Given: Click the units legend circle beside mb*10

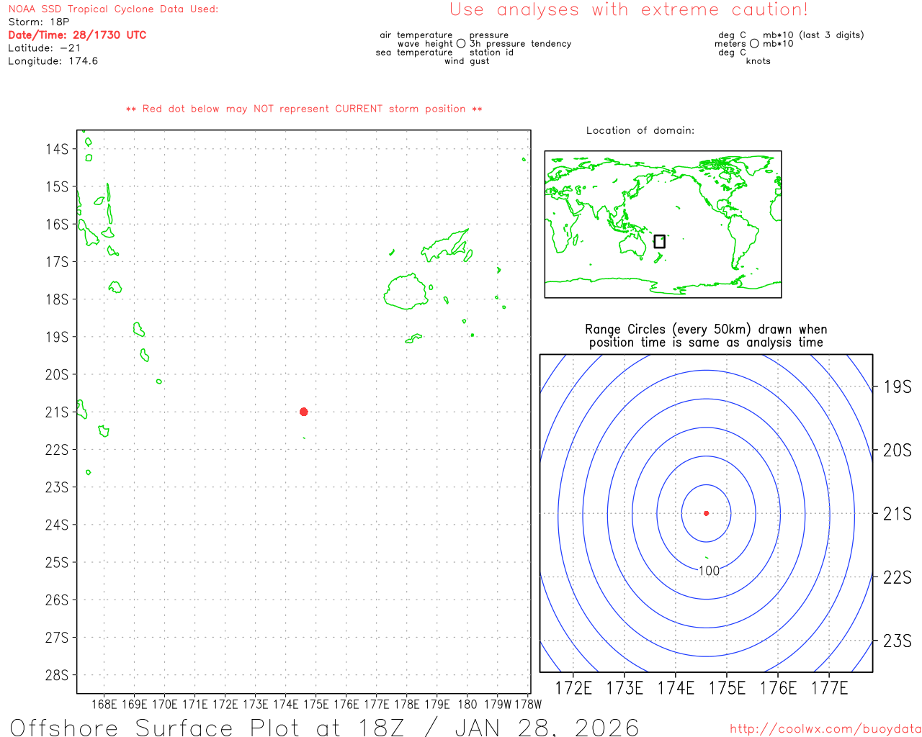Looking at the screenshot, I should pos(754,44).
